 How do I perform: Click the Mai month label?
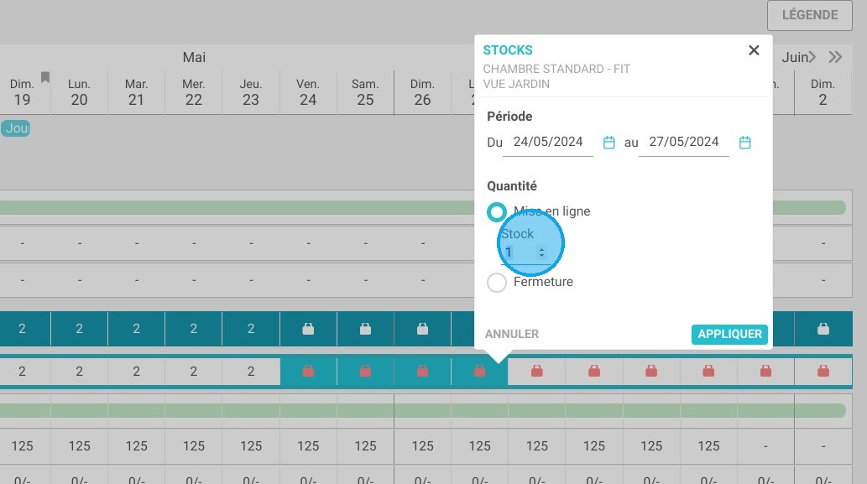coord(194,58)
